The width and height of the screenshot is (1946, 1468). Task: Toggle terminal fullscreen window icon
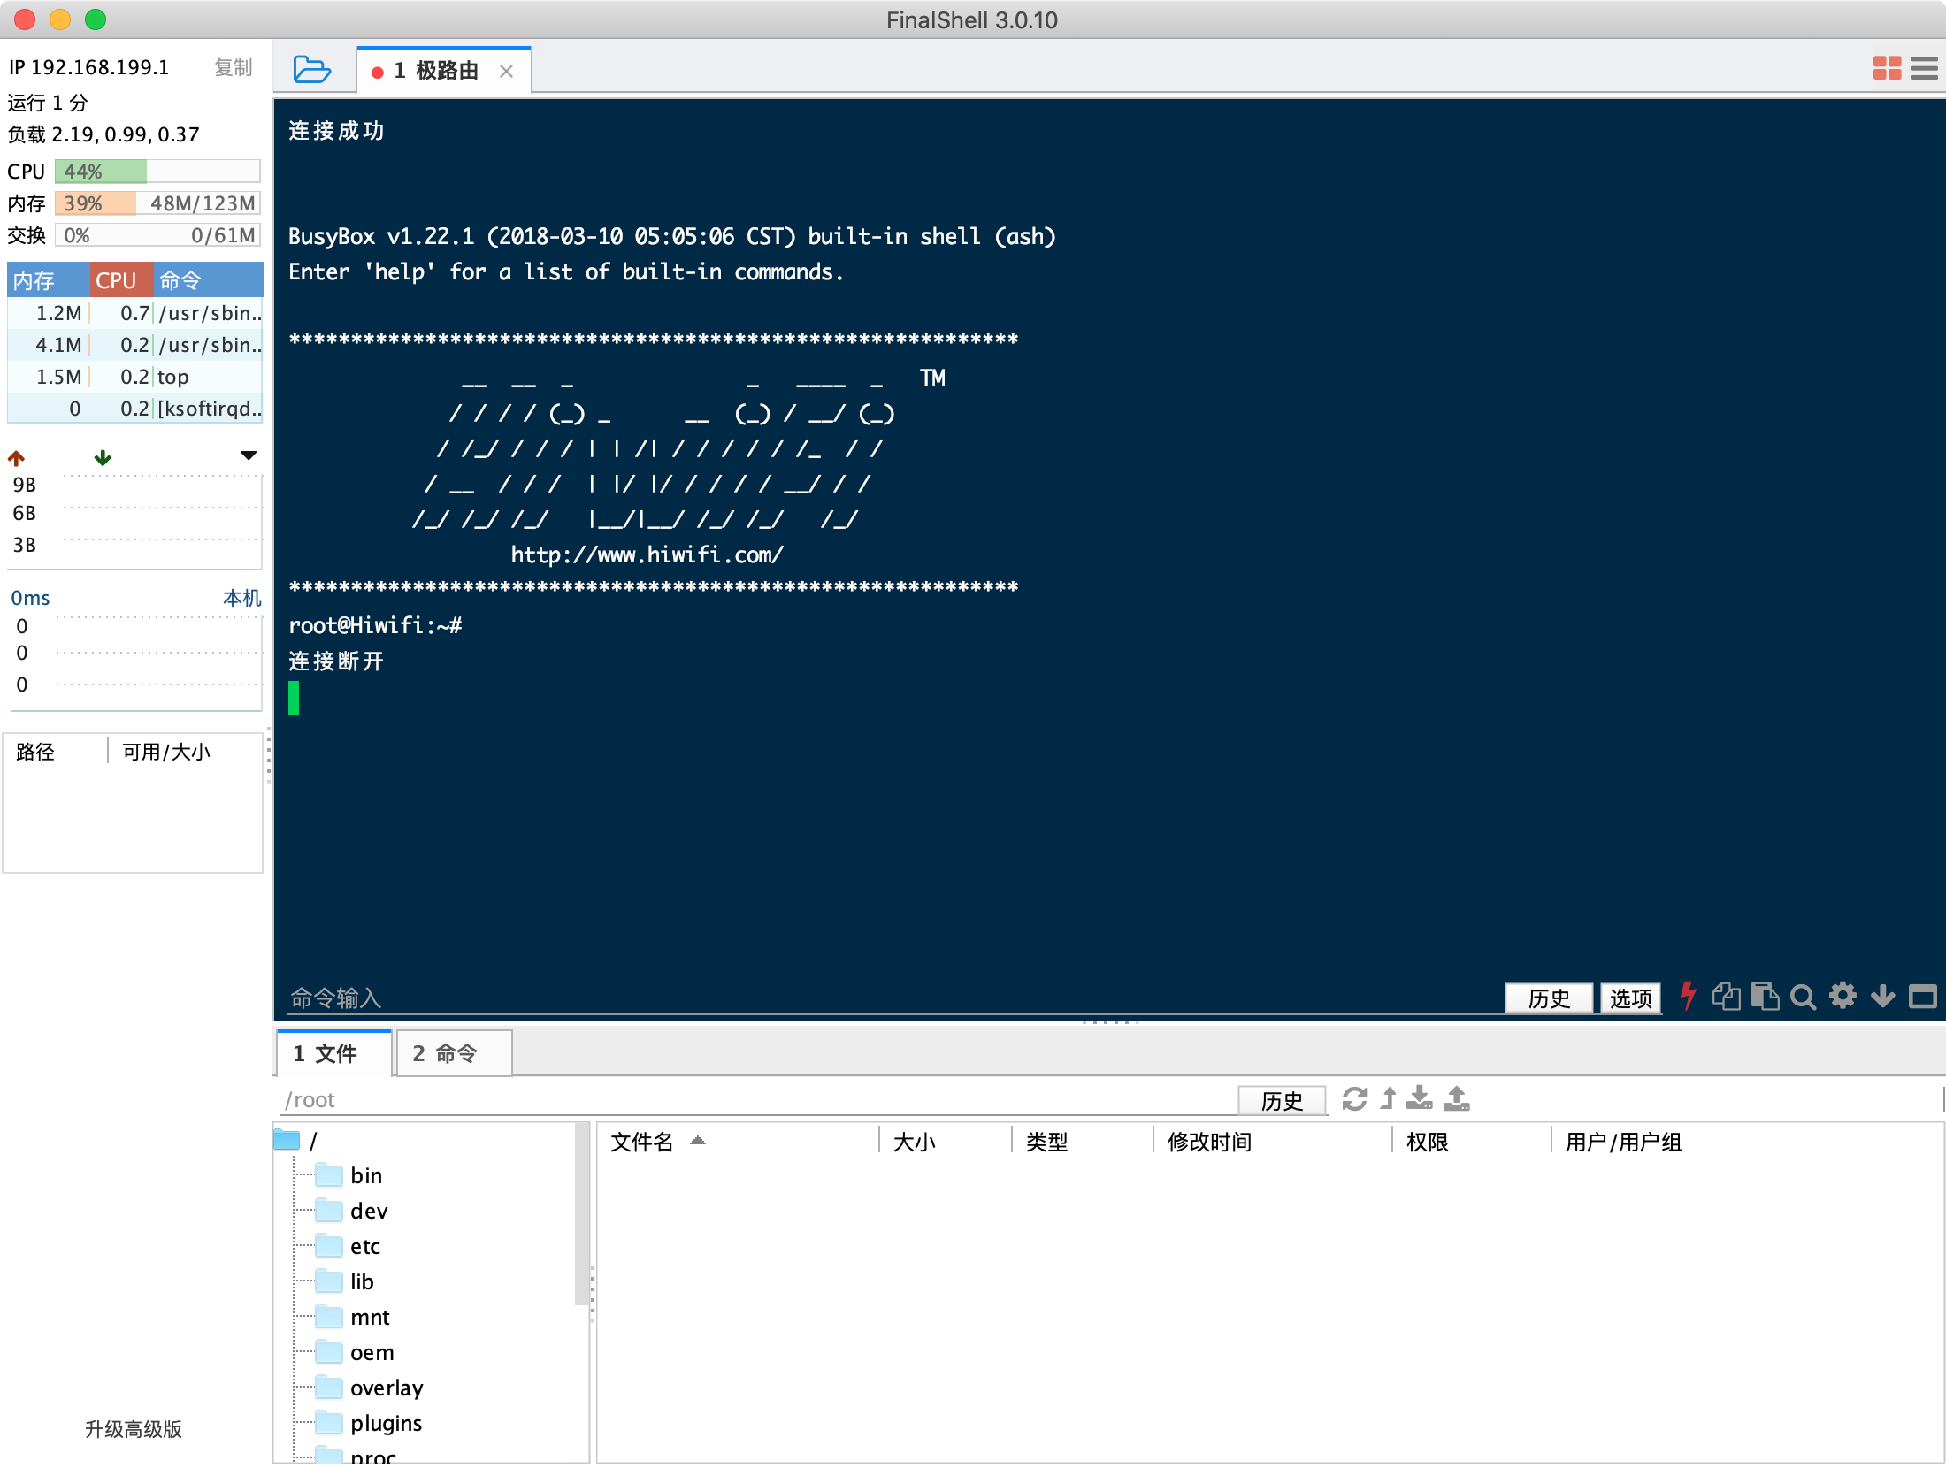[1922, 998]
